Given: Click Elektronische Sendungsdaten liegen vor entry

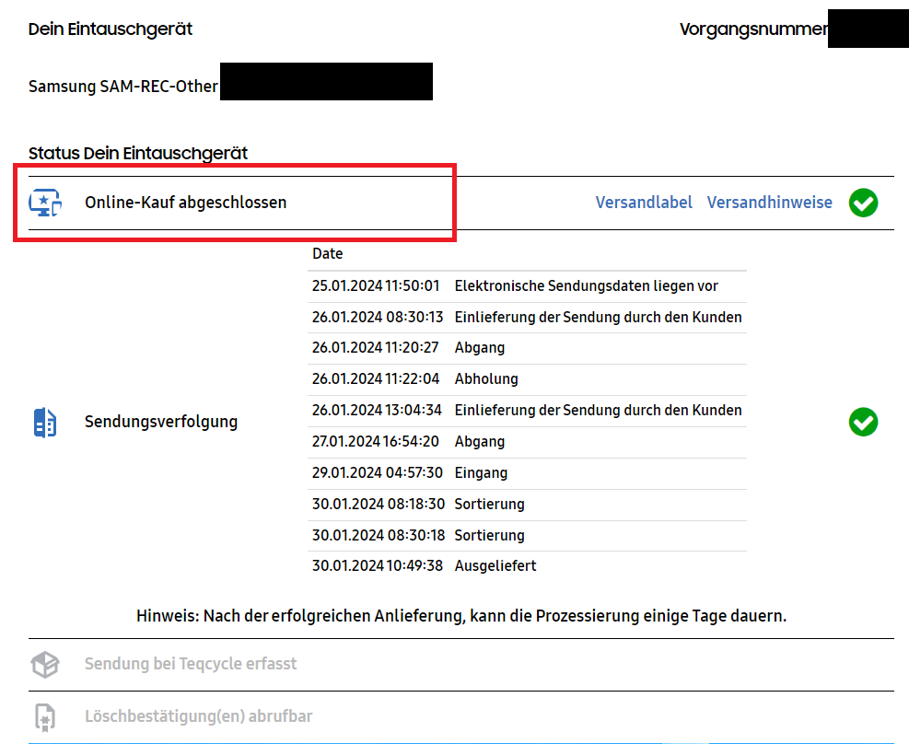Looking at the screenshot, I should (586, 286).
